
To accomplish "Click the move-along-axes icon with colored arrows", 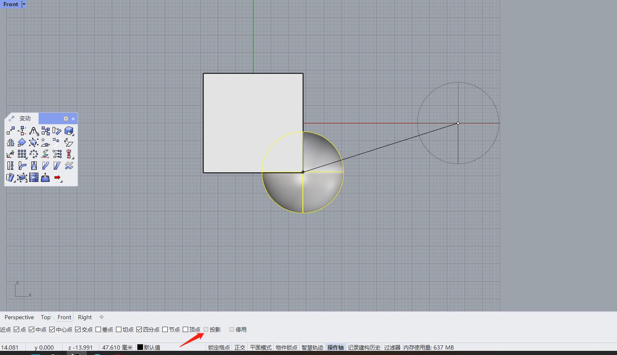I will 22,131.
